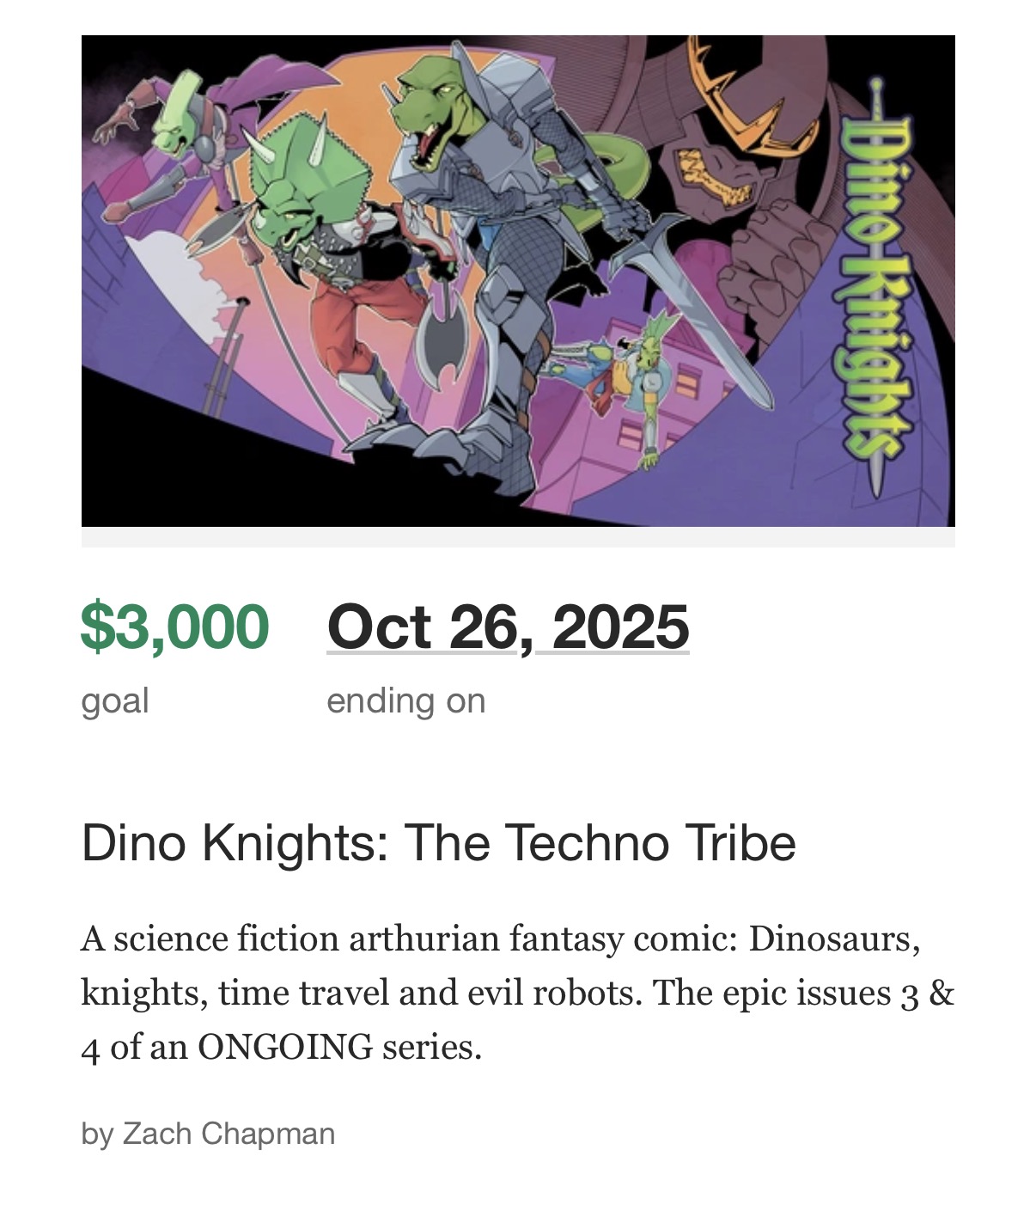
Task: Open the Dino Knights project cover image
Action: (518, 280)
